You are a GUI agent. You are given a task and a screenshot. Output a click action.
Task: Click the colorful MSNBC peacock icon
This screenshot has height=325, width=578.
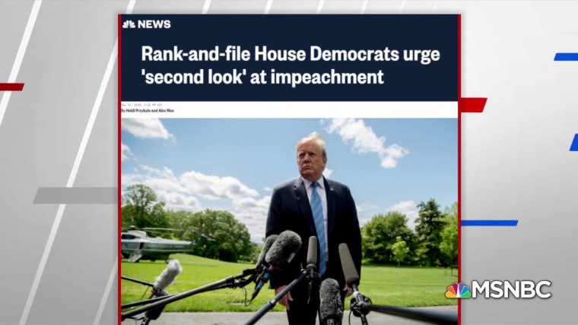click(x=458, y=290)
